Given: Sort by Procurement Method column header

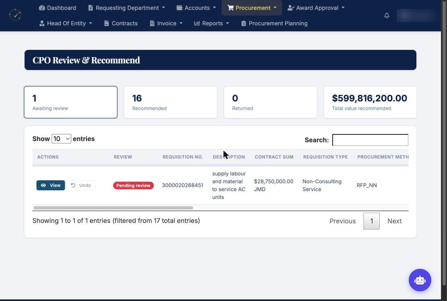Looking at the screenshot, I should 383,157.
